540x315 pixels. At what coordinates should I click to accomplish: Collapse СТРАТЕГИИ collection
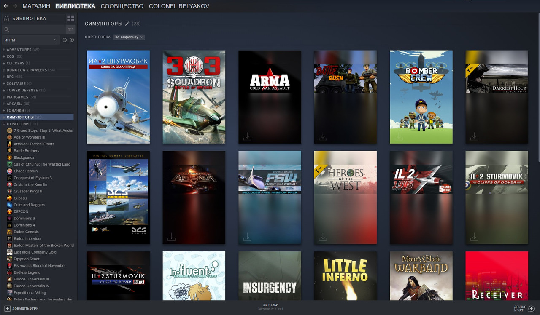tap(4, 124)
